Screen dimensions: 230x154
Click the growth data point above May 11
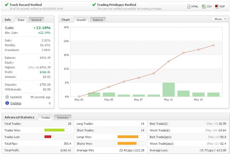coord(169,61)
